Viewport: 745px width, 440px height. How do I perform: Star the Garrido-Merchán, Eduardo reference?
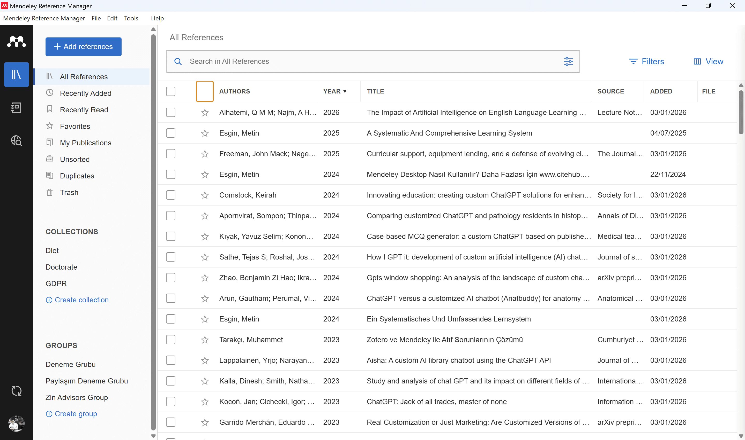205,422
